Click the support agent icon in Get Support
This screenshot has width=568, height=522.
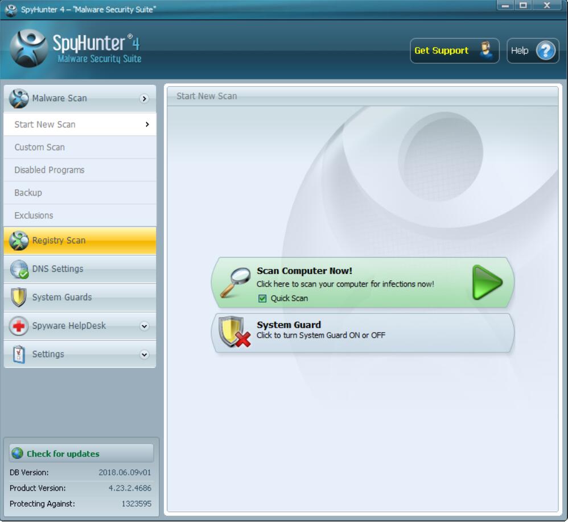coord(486,50)
